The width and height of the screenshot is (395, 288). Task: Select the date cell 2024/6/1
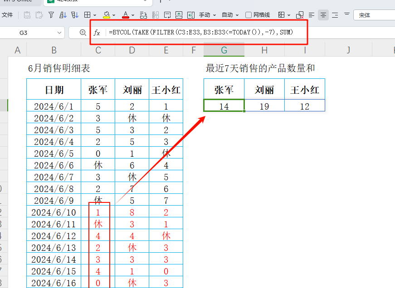(54, 106)
